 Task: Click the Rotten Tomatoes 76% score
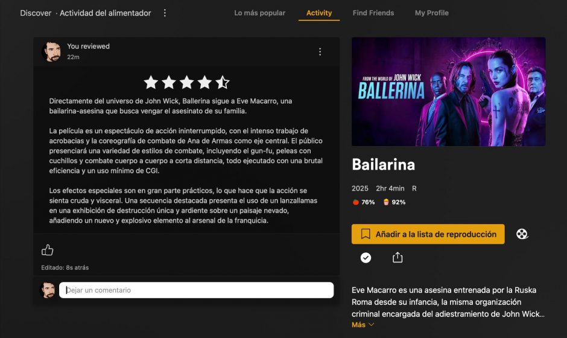pos(364,202)
